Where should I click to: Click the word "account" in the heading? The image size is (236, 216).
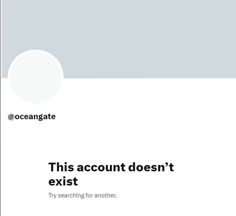pyautogui.click(x=101, y=167)
